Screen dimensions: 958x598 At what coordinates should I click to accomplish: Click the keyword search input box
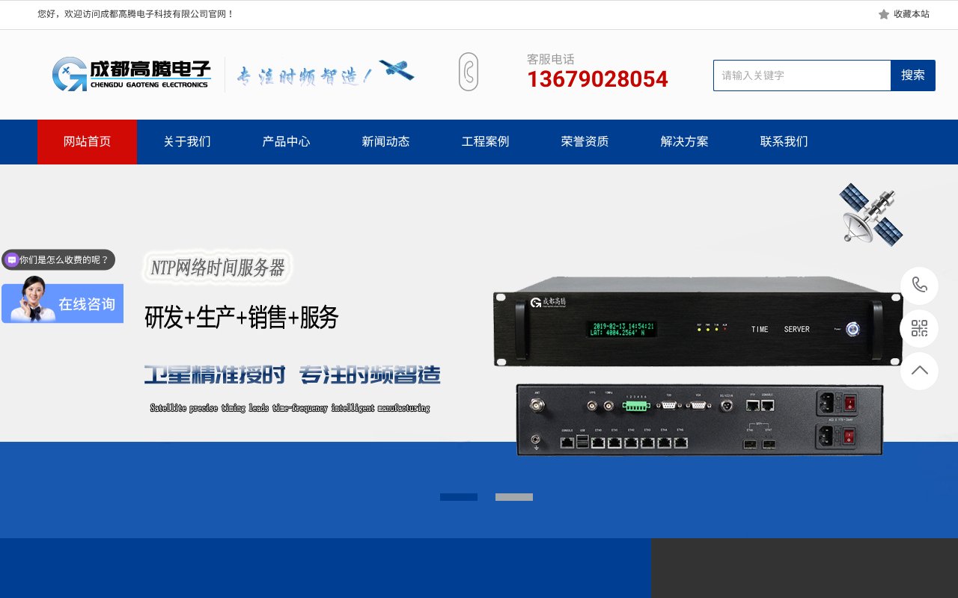click(802, 75)
